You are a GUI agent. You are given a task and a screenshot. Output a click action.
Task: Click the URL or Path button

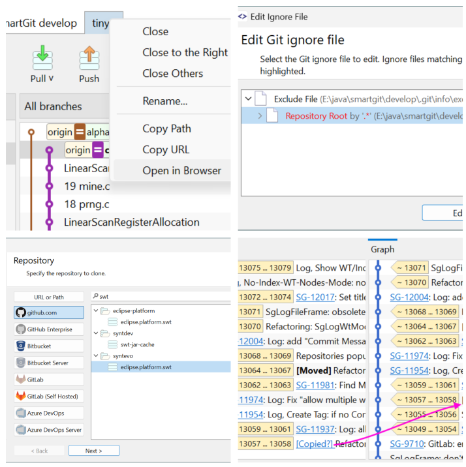click(x=49, y=297)
